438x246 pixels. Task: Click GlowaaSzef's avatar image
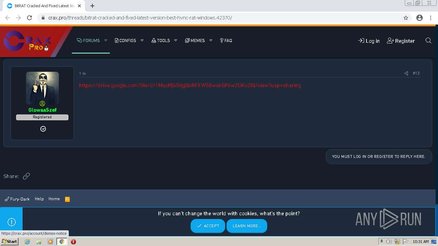click(42, 88)
